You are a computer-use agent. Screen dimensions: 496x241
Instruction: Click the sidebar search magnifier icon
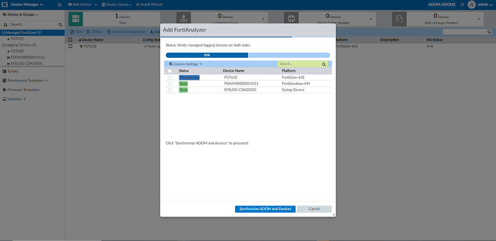point(60,24)
